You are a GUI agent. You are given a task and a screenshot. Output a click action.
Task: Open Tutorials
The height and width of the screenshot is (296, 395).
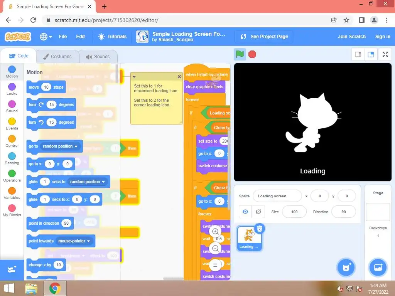pos(112,37)
